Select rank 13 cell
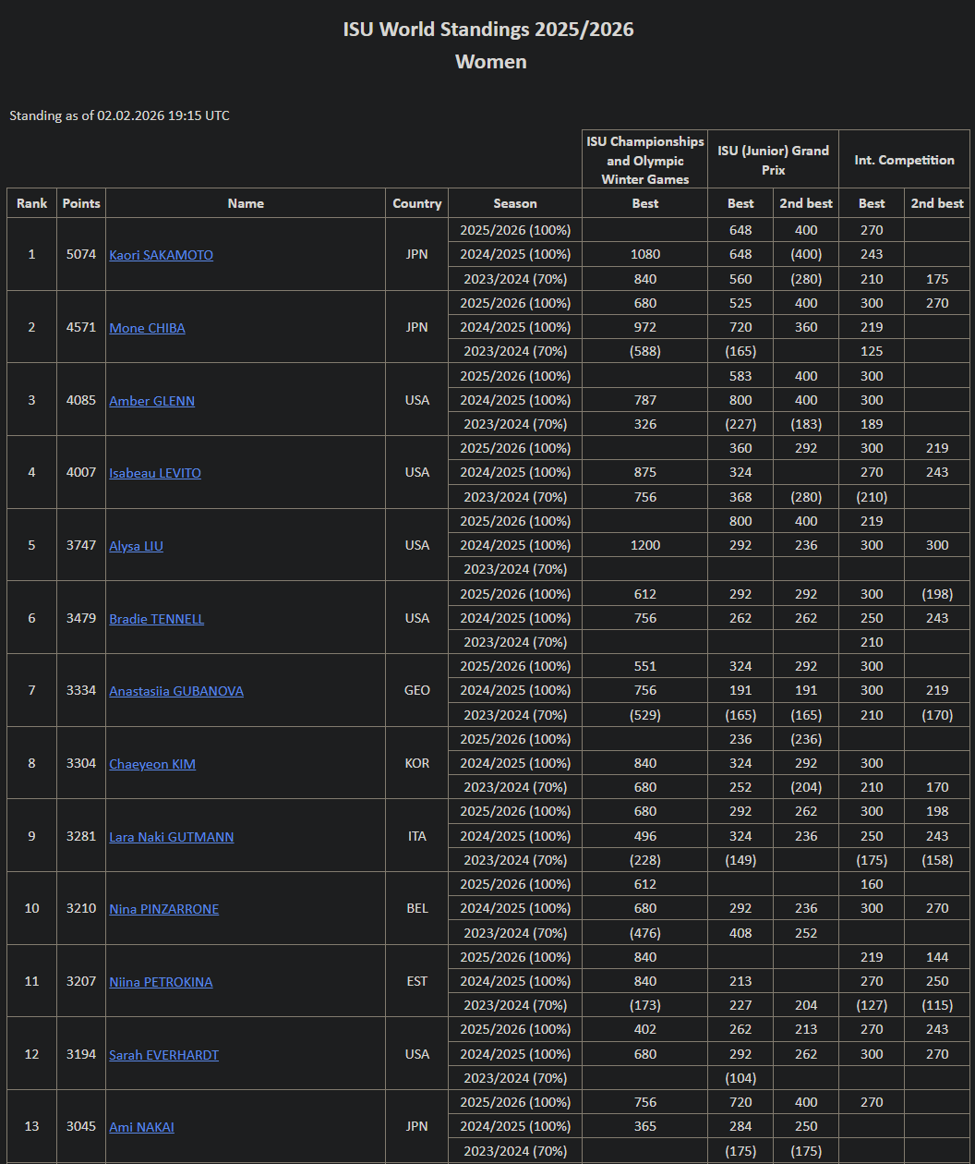 click(32, 1126)
